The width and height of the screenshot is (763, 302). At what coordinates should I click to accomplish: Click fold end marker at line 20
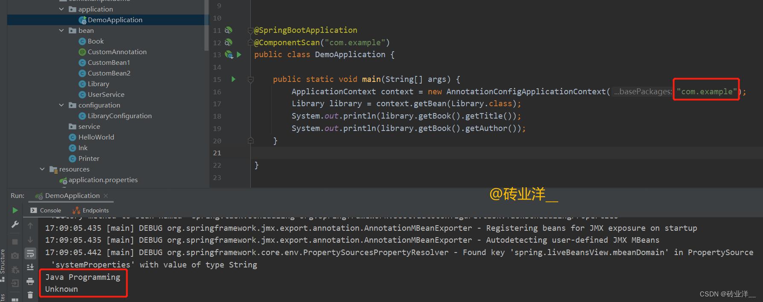[x=251, y=141]
